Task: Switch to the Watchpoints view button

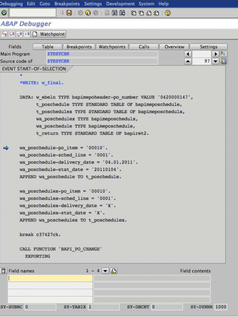Action: [112, 47]
